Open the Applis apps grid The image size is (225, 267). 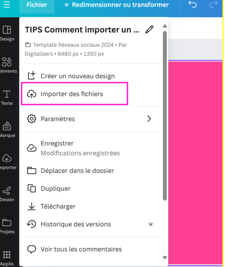tap(7, 258)
